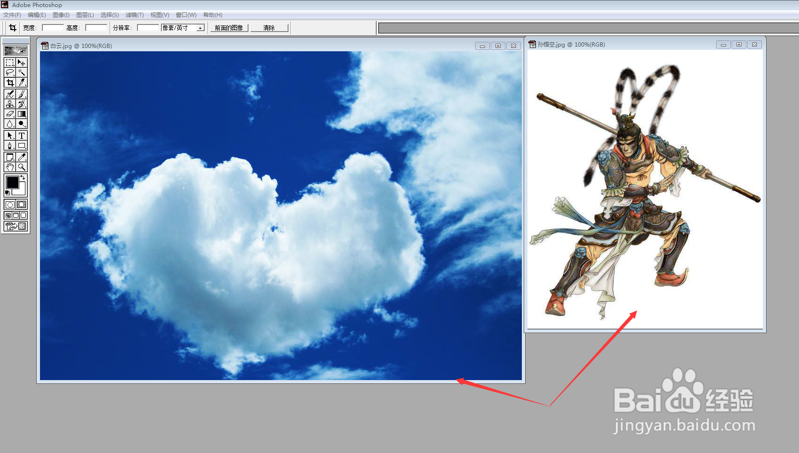Select the Dodge tool

(x=22, y=124)
